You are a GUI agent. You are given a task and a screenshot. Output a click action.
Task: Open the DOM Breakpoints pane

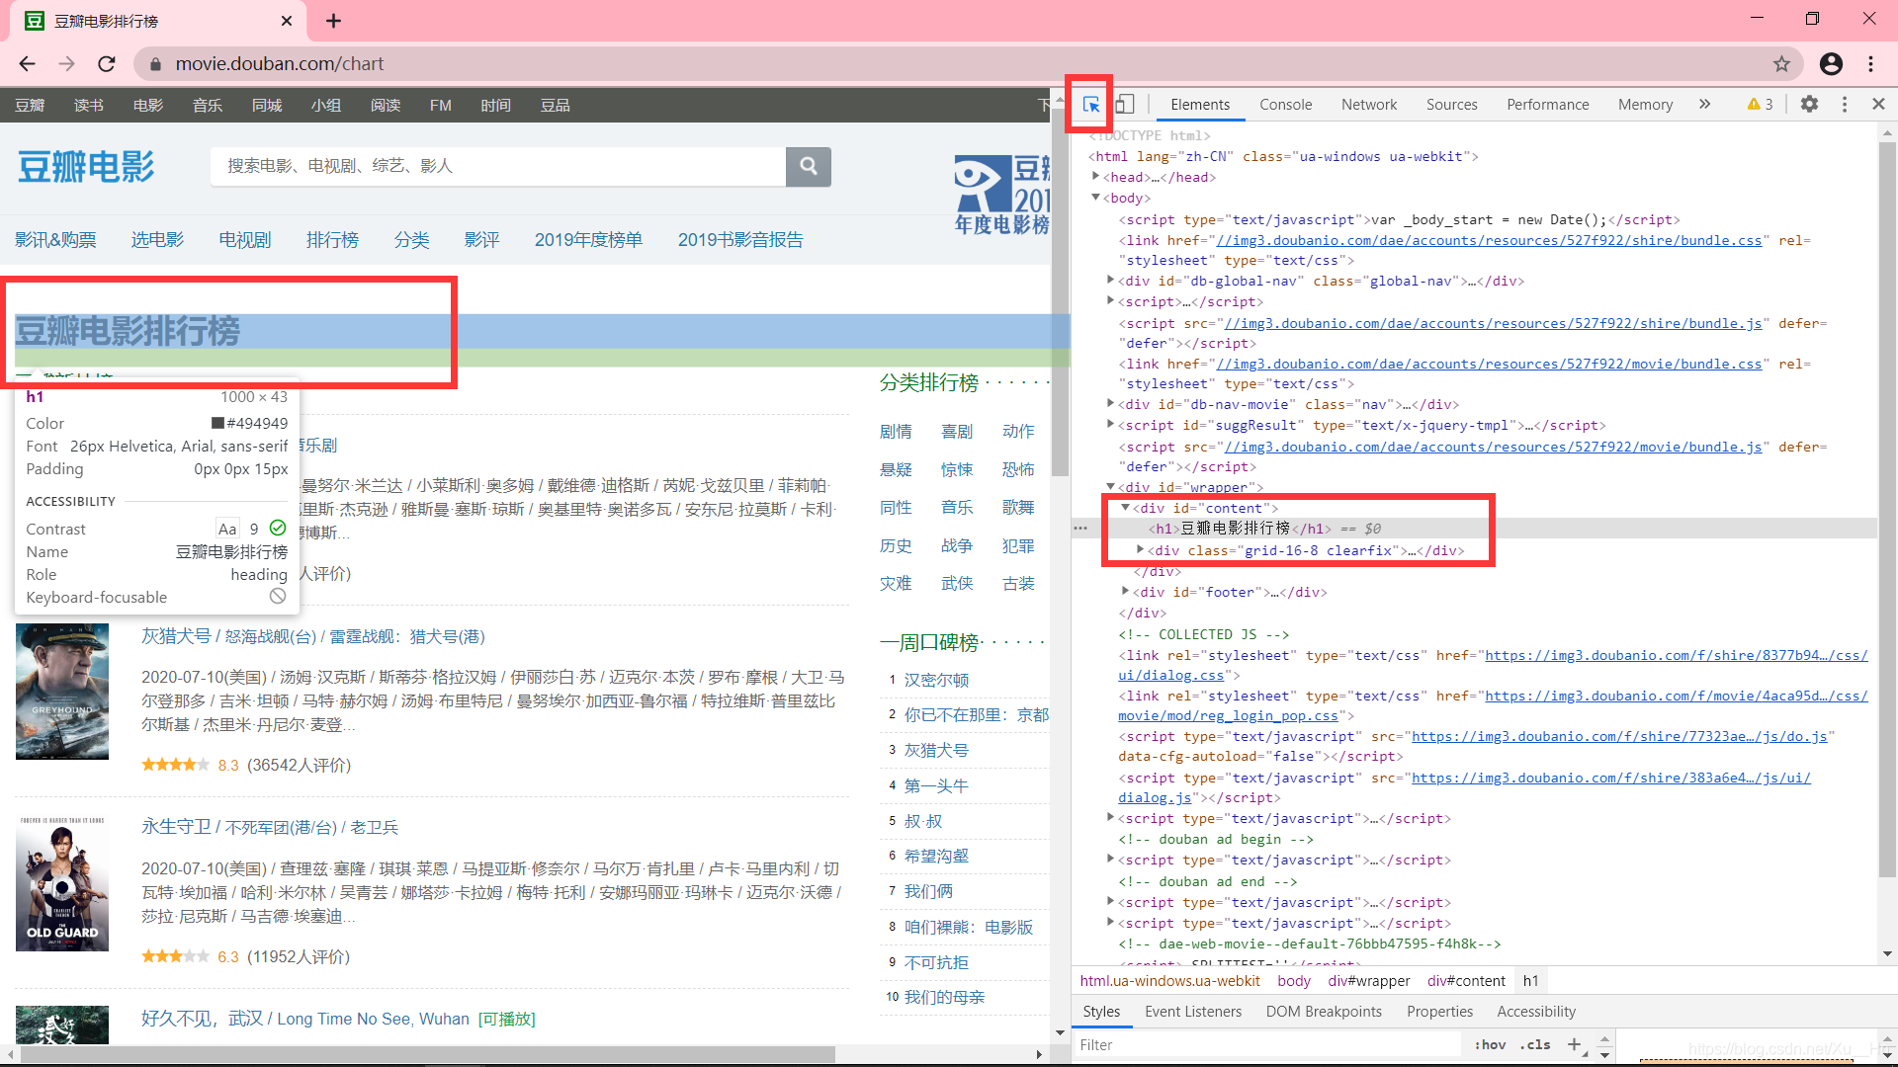click(x=1323, y=1011)
